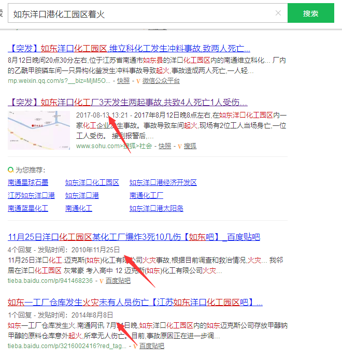Clear the search box with the X icon
Screen dimensions: 342x359
[x=278, y=13]
